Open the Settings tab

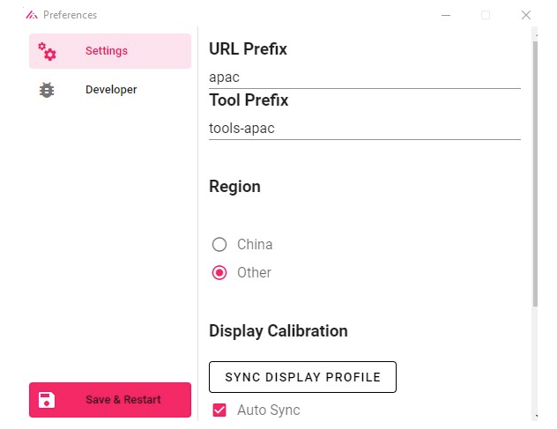(x=110, y=51)
